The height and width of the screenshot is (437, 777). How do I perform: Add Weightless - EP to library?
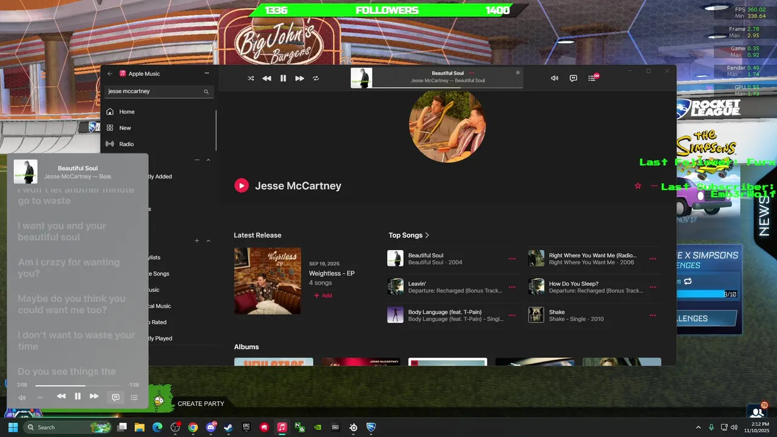click(323, 296)
